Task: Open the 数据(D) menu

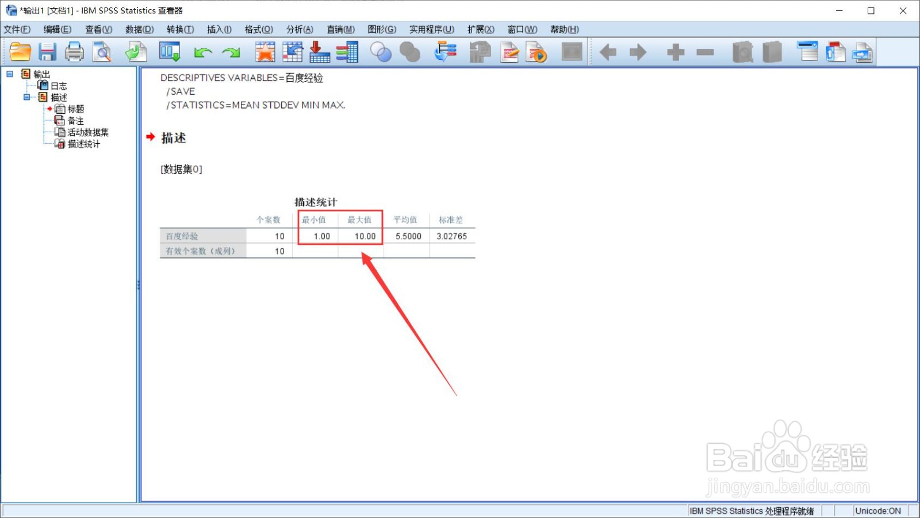Action: [140, 29]
